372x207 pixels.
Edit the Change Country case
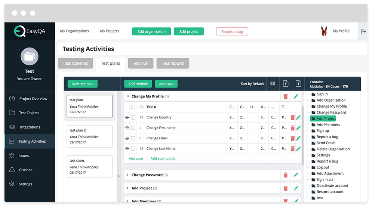pyautogui.click(x=298, y=117)
